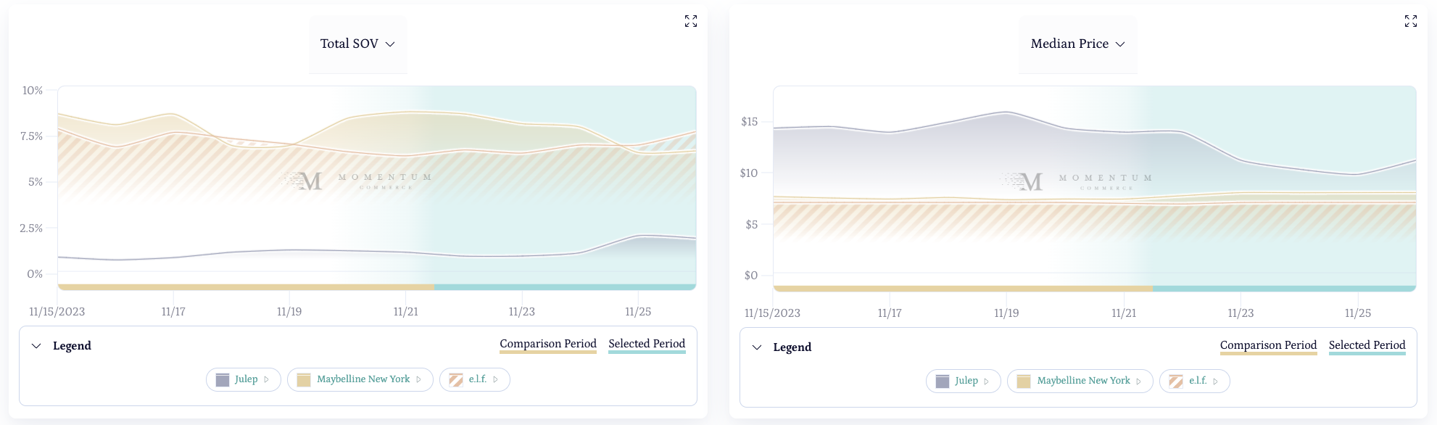Image resolution: width=1437 pixels, height=425 pixels.
Task: Select Selected Period under Median Price chart
Action: click(1367, 345)
